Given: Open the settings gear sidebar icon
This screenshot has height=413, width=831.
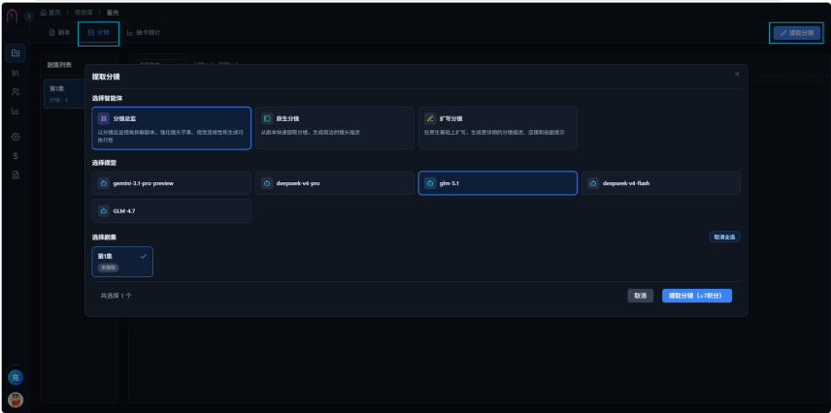Looking at the screenshot, I should click(x=16, y=137).
